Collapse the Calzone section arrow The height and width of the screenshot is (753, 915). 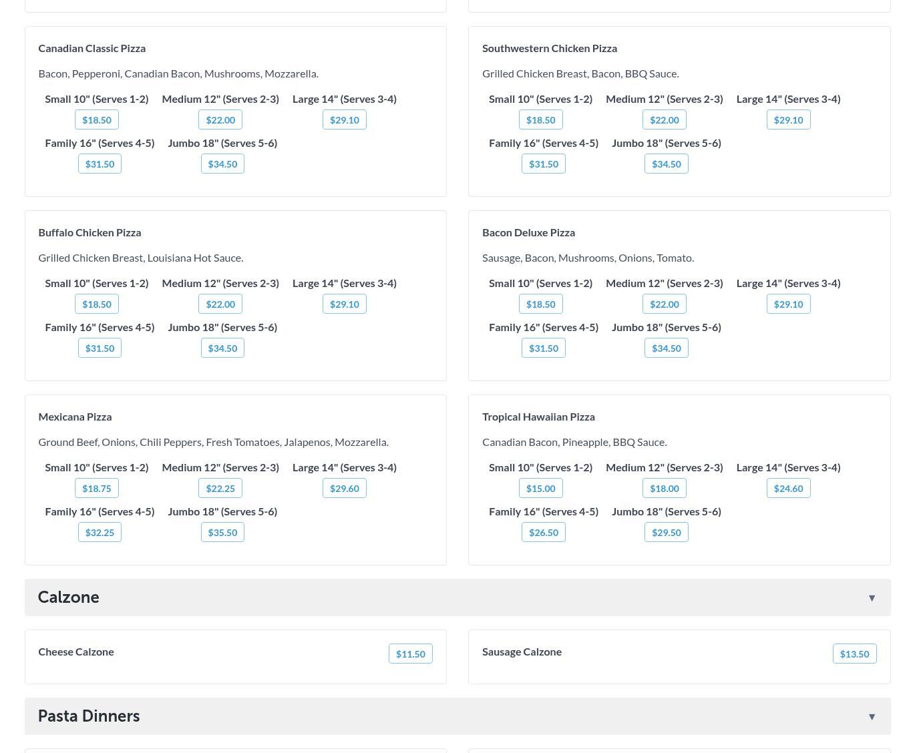pyautogui.click(x=872, y=597)
